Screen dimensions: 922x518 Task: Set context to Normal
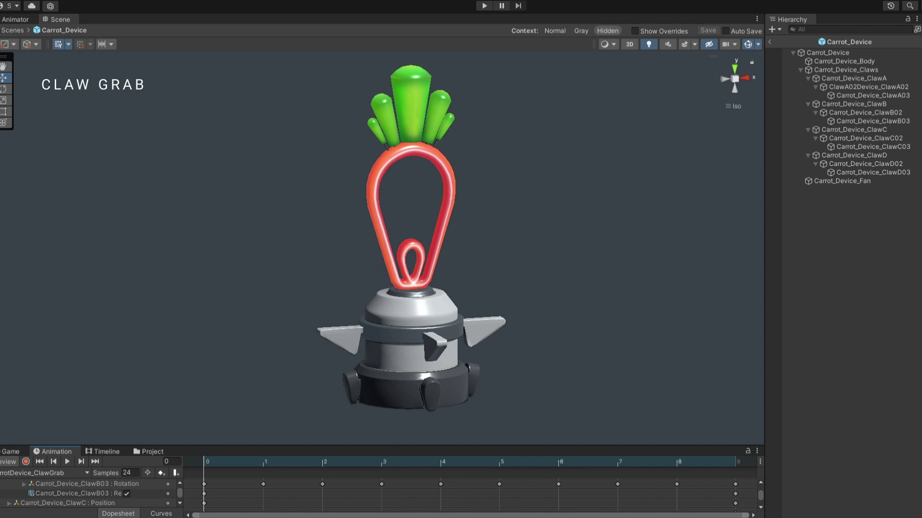(555, 31)
